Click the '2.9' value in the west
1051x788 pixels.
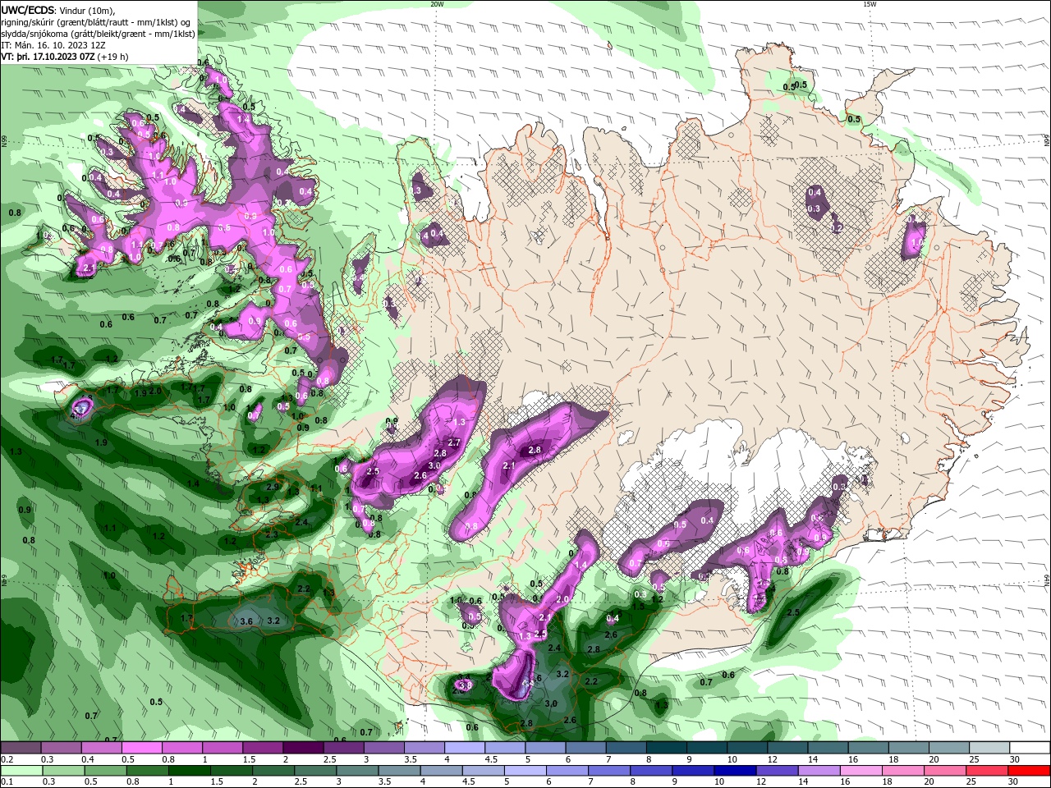coord(273,487)
